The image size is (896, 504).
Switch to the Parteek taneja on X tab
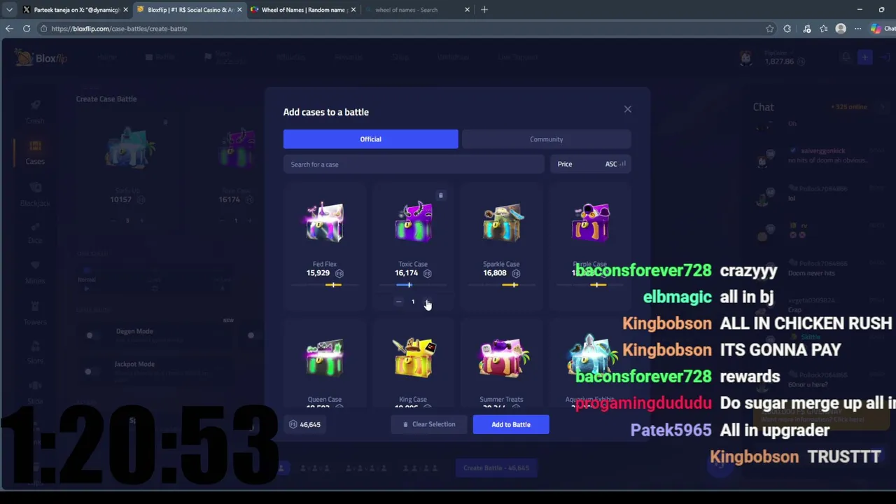[x=76, y=10]
